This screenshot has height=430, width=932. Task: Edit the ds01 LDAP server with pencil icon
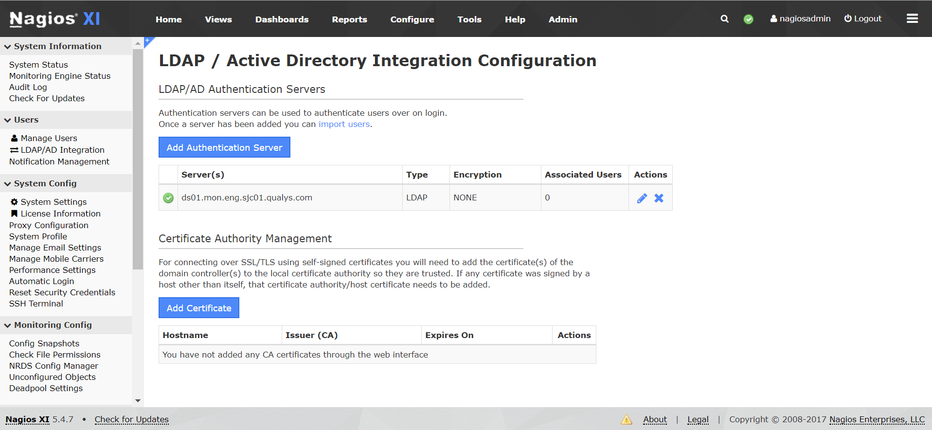pyautogui.click(x=642, y=198)
